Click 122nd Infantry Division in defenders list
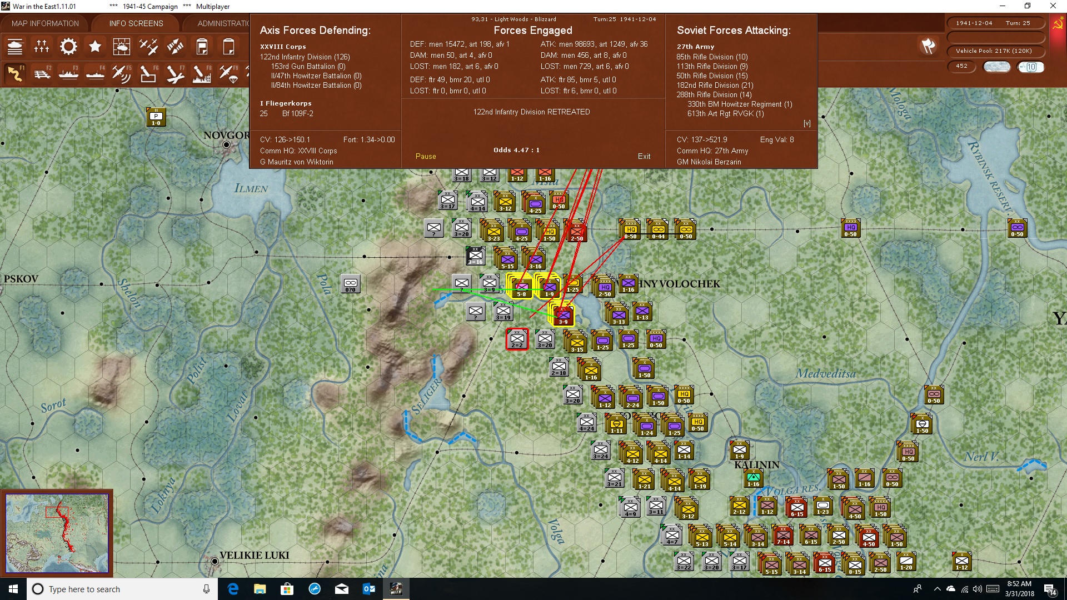 tap(305, 57)
